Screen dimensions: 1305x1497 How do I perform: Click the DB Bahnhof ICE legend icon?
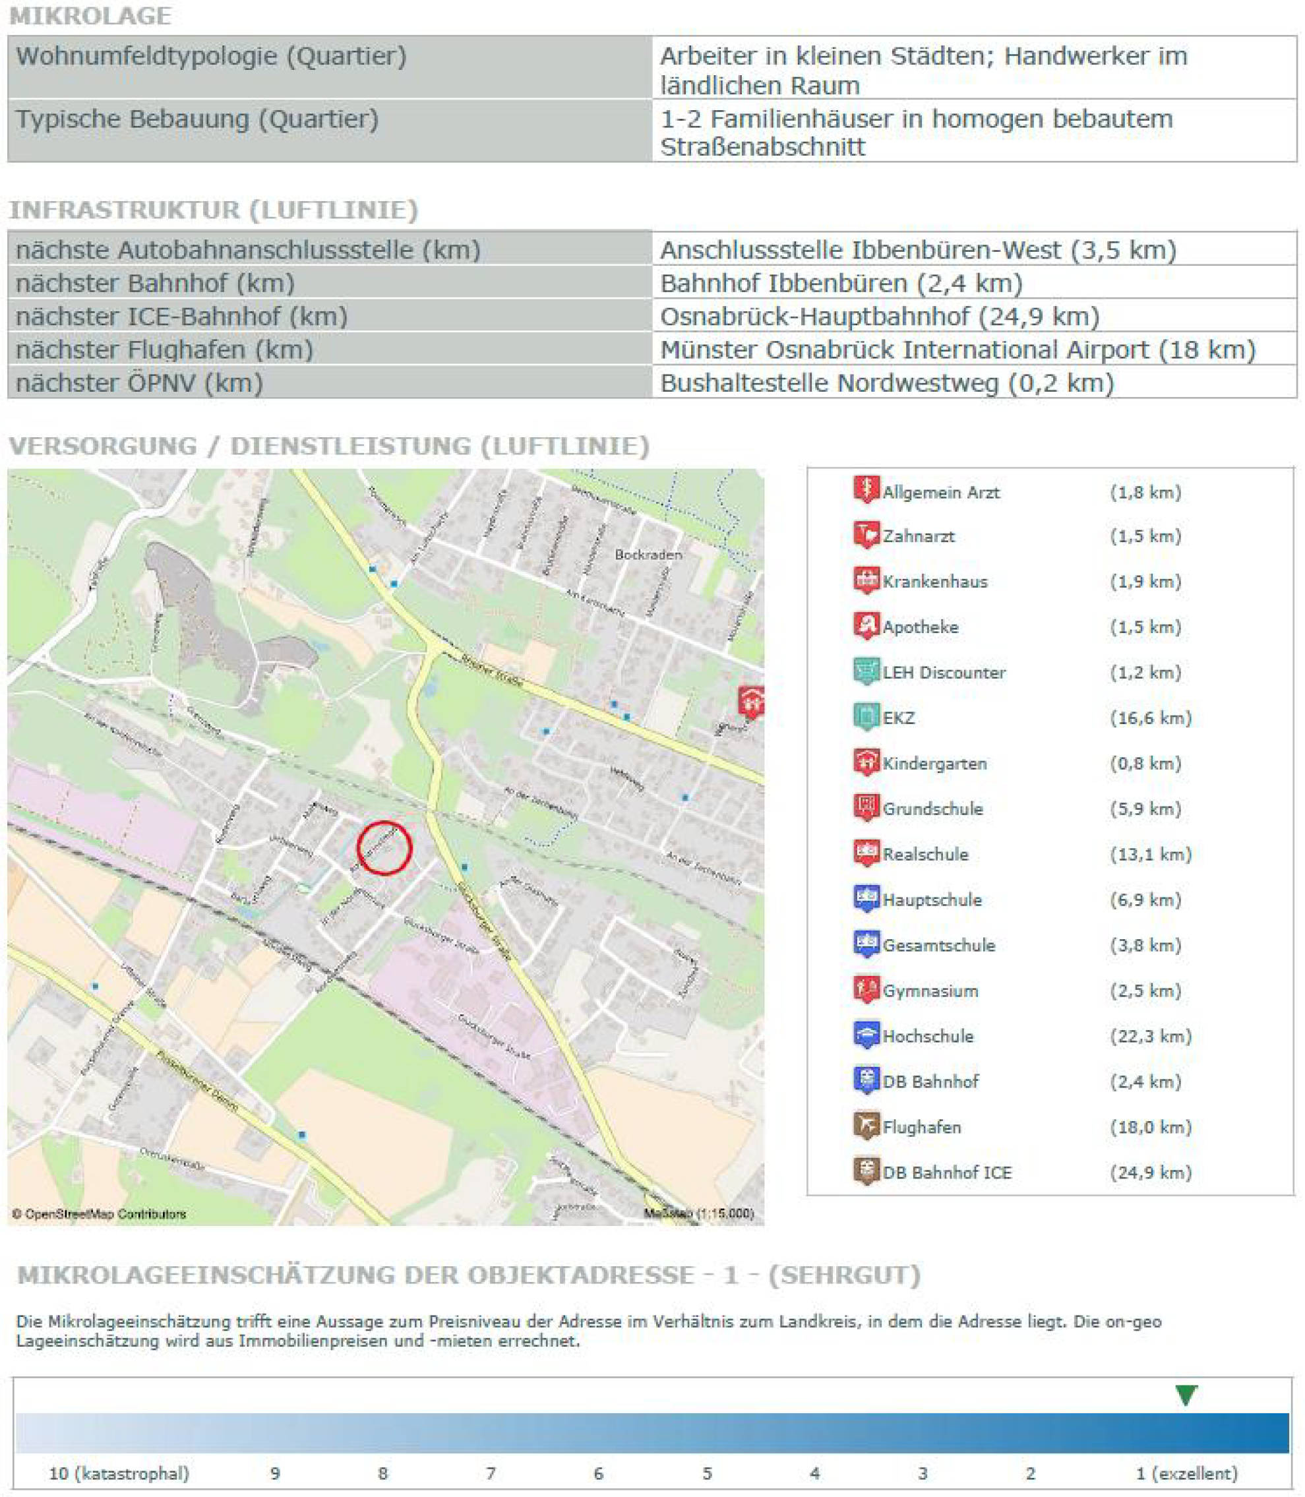866,1171
